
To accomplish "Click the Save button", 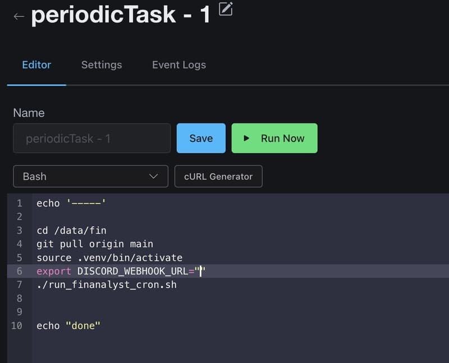I will pos(201,138).
